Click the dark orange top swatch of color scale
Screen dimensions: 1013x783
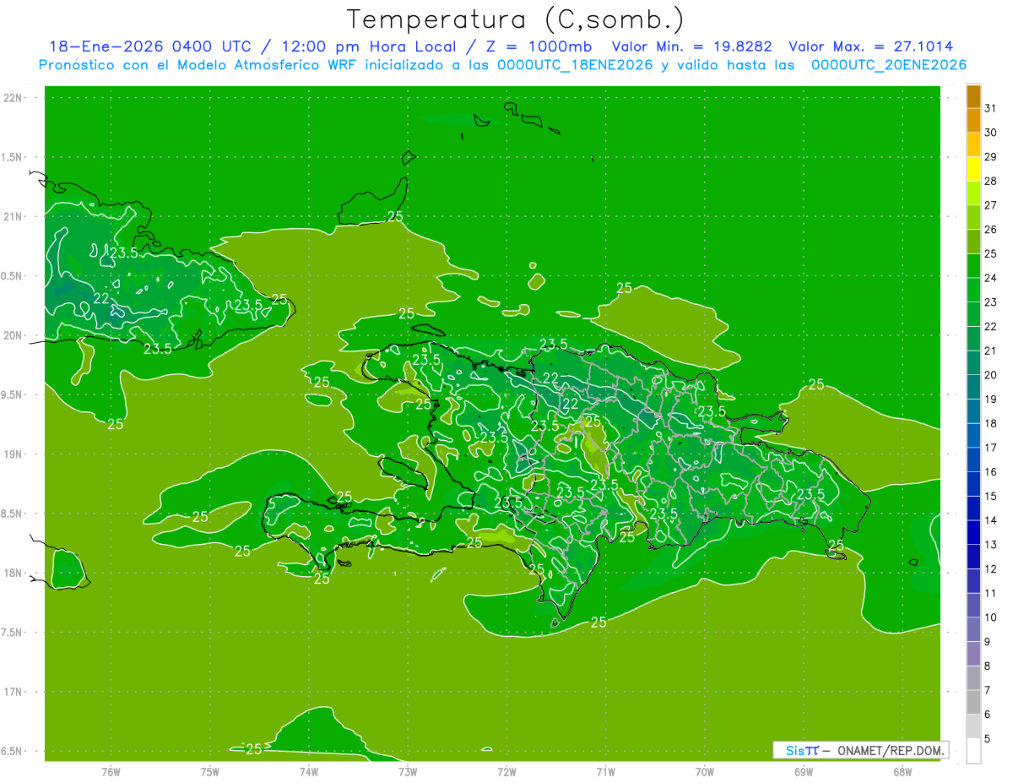coord(973,96)
